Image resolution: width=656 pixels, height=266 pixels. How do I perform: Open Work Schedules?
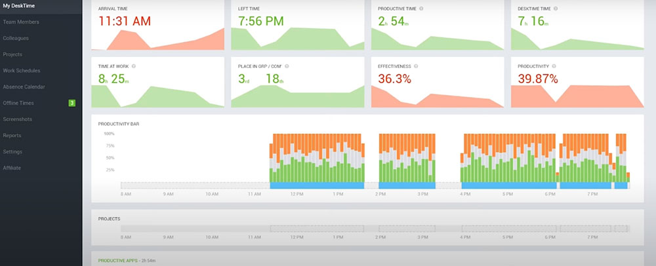[22, 70]
